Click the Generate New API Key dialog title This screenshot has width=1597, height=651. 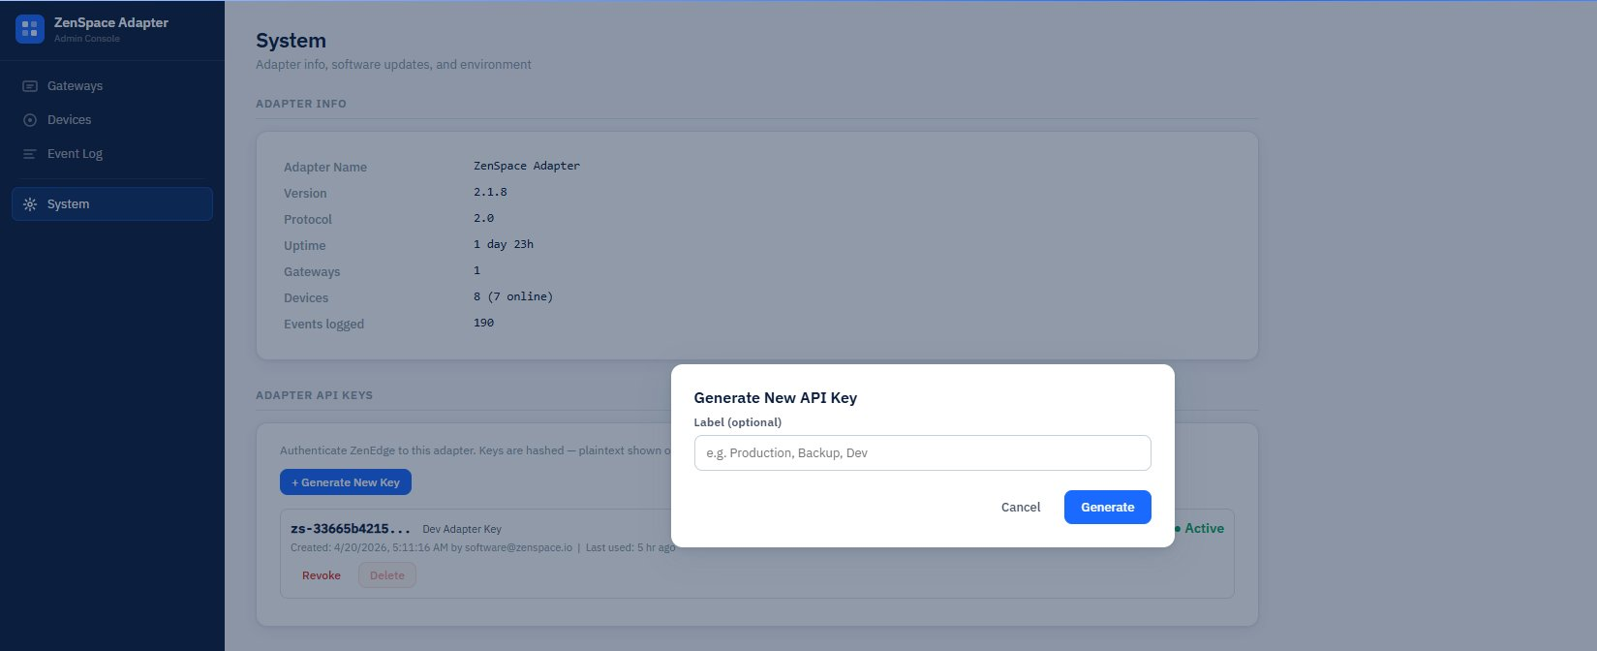776,397
